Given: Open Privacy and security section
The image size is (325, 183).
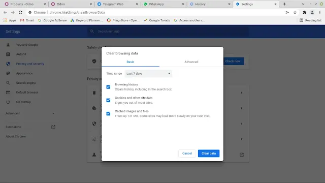Looking at the screenshot, I should tap(30, 64).
